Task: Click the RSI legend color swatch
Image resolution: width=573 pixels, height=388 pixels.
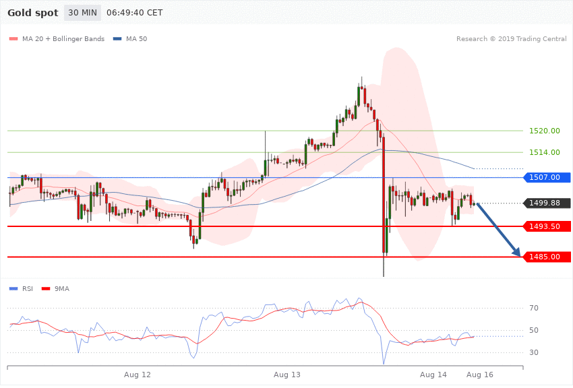Action: click(x=13, y=289)
